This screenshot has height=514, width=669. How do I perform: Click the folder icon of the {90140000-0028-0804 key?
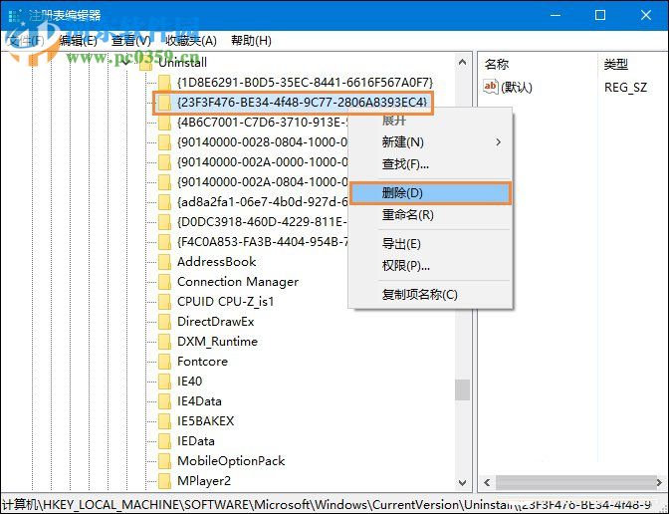(164, 142)
